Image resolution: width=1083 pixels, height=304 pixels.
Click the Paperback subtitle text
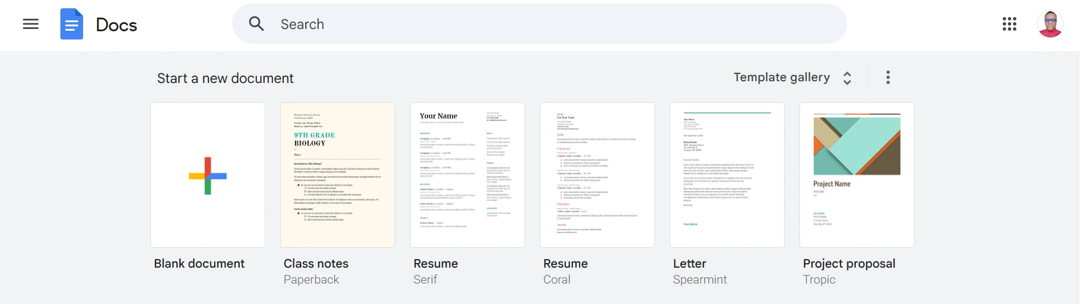click(311, 280)
